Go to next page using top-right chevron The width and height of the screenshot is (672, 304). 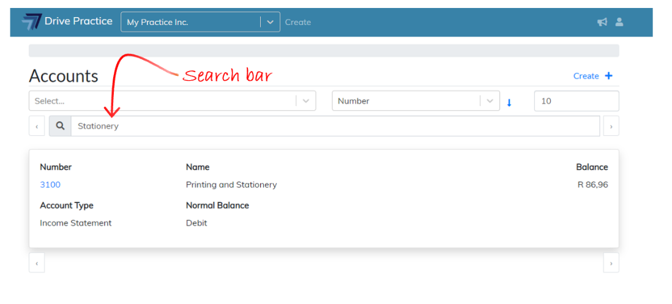pyautogui.click(x=611, y=127)
